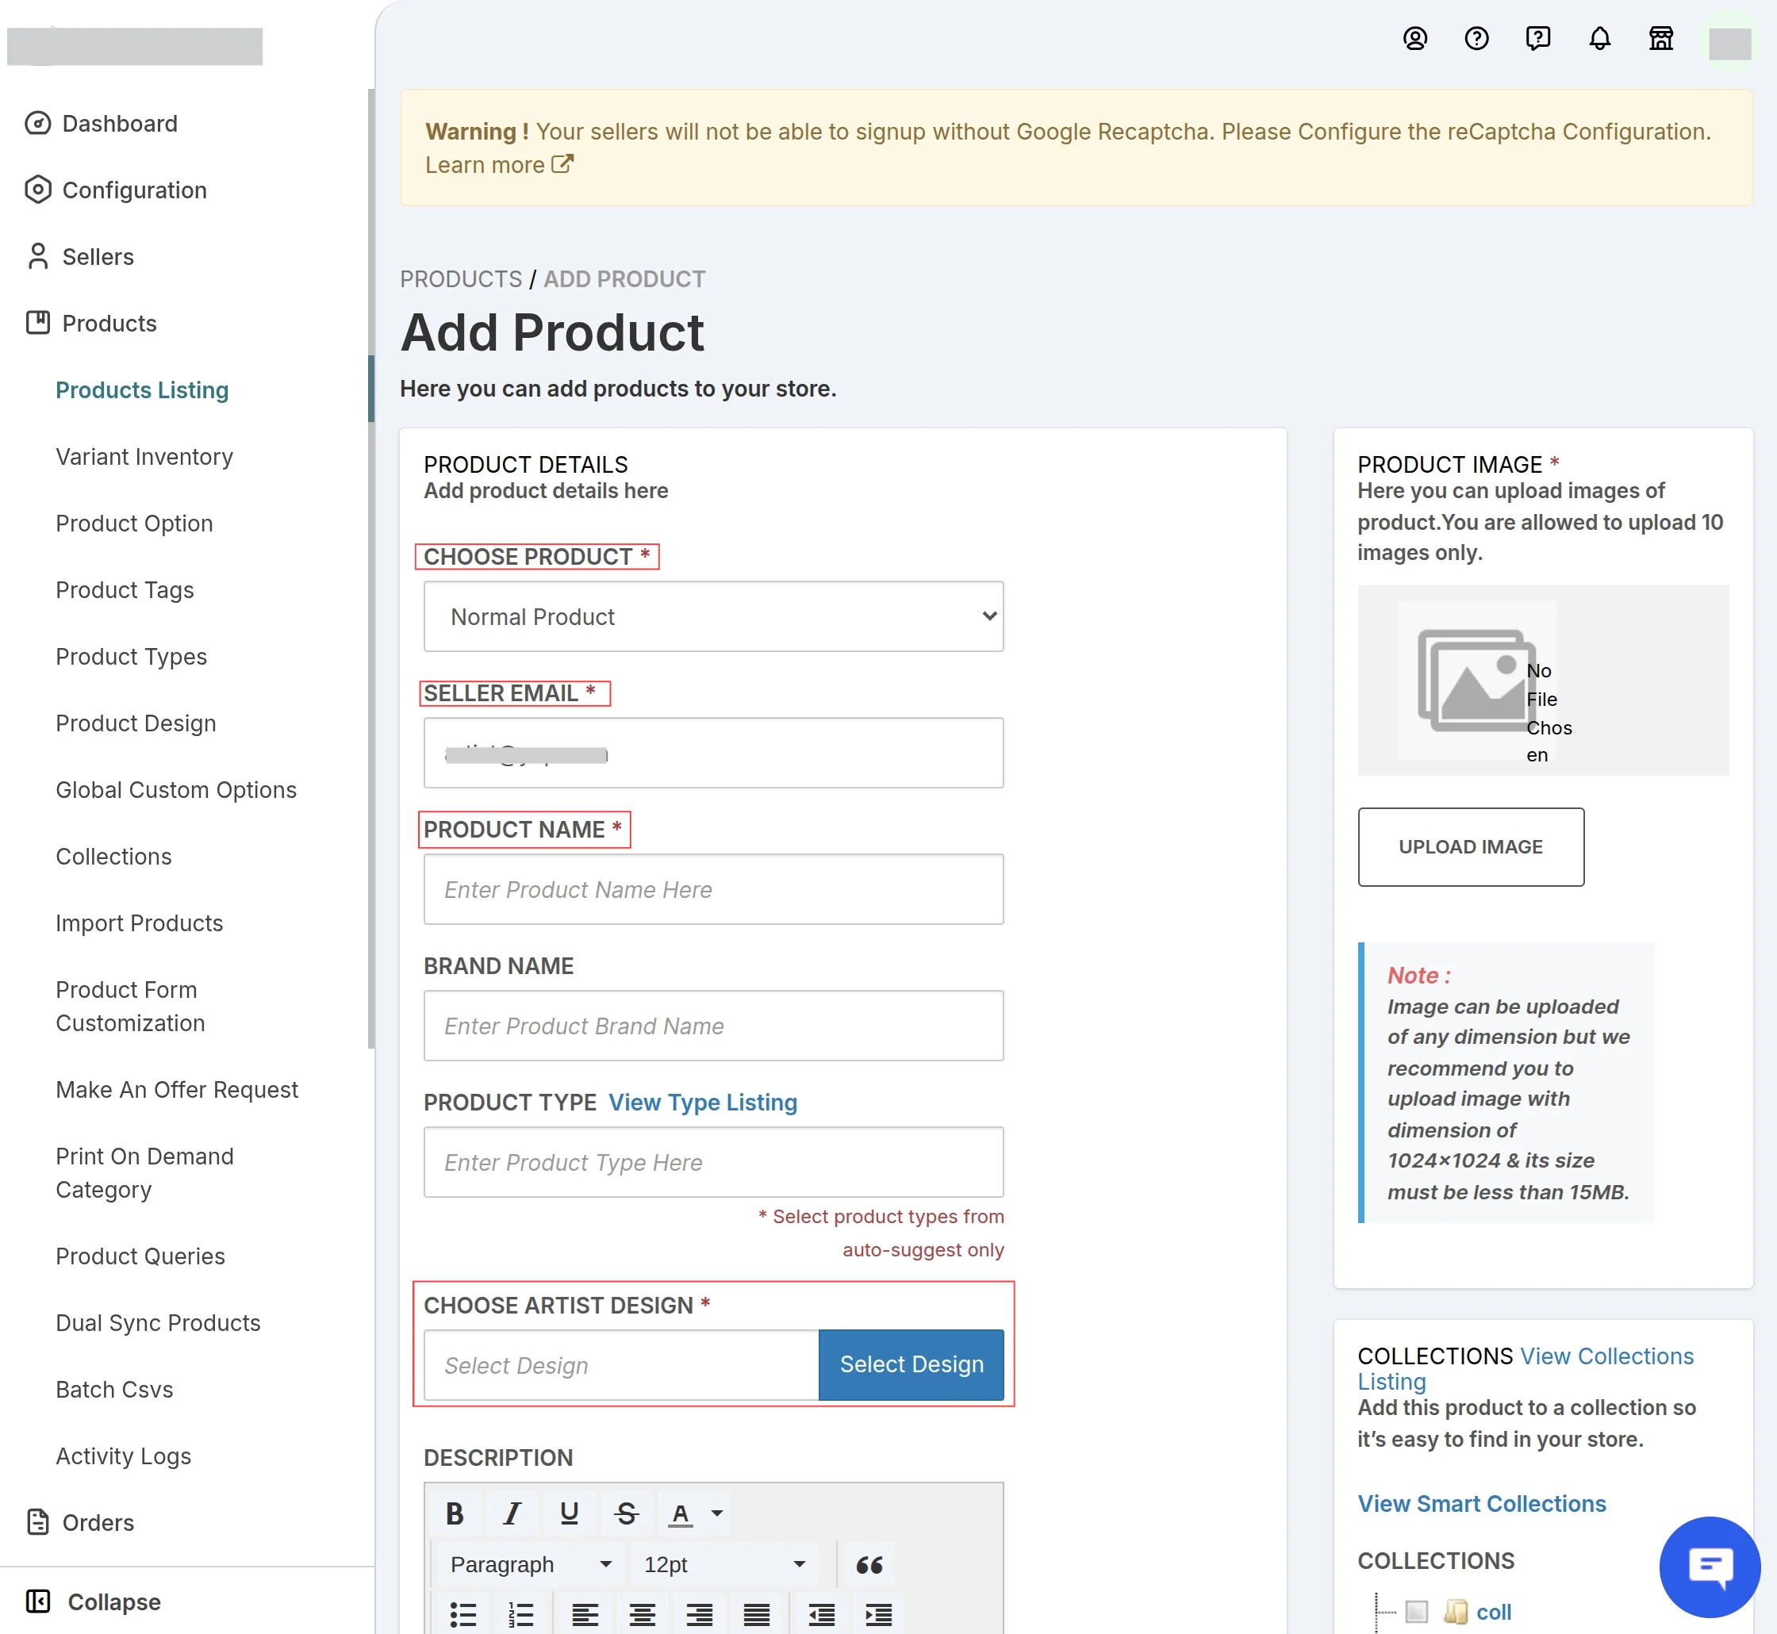Open the account profile icon
This screenshot has width=1777, height=1634.
[1414, 38]
